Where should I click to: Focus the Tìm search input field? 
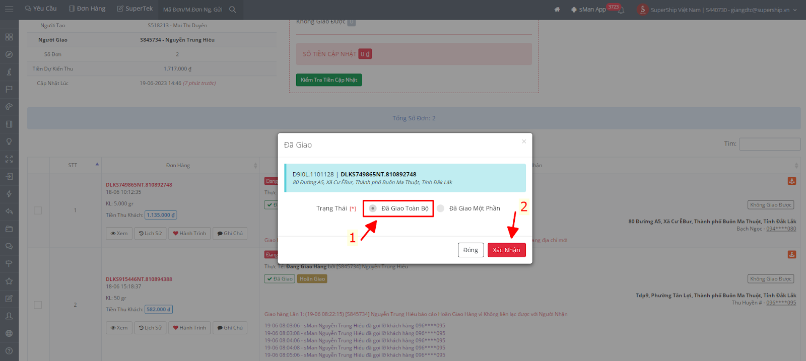coord(770,144)
